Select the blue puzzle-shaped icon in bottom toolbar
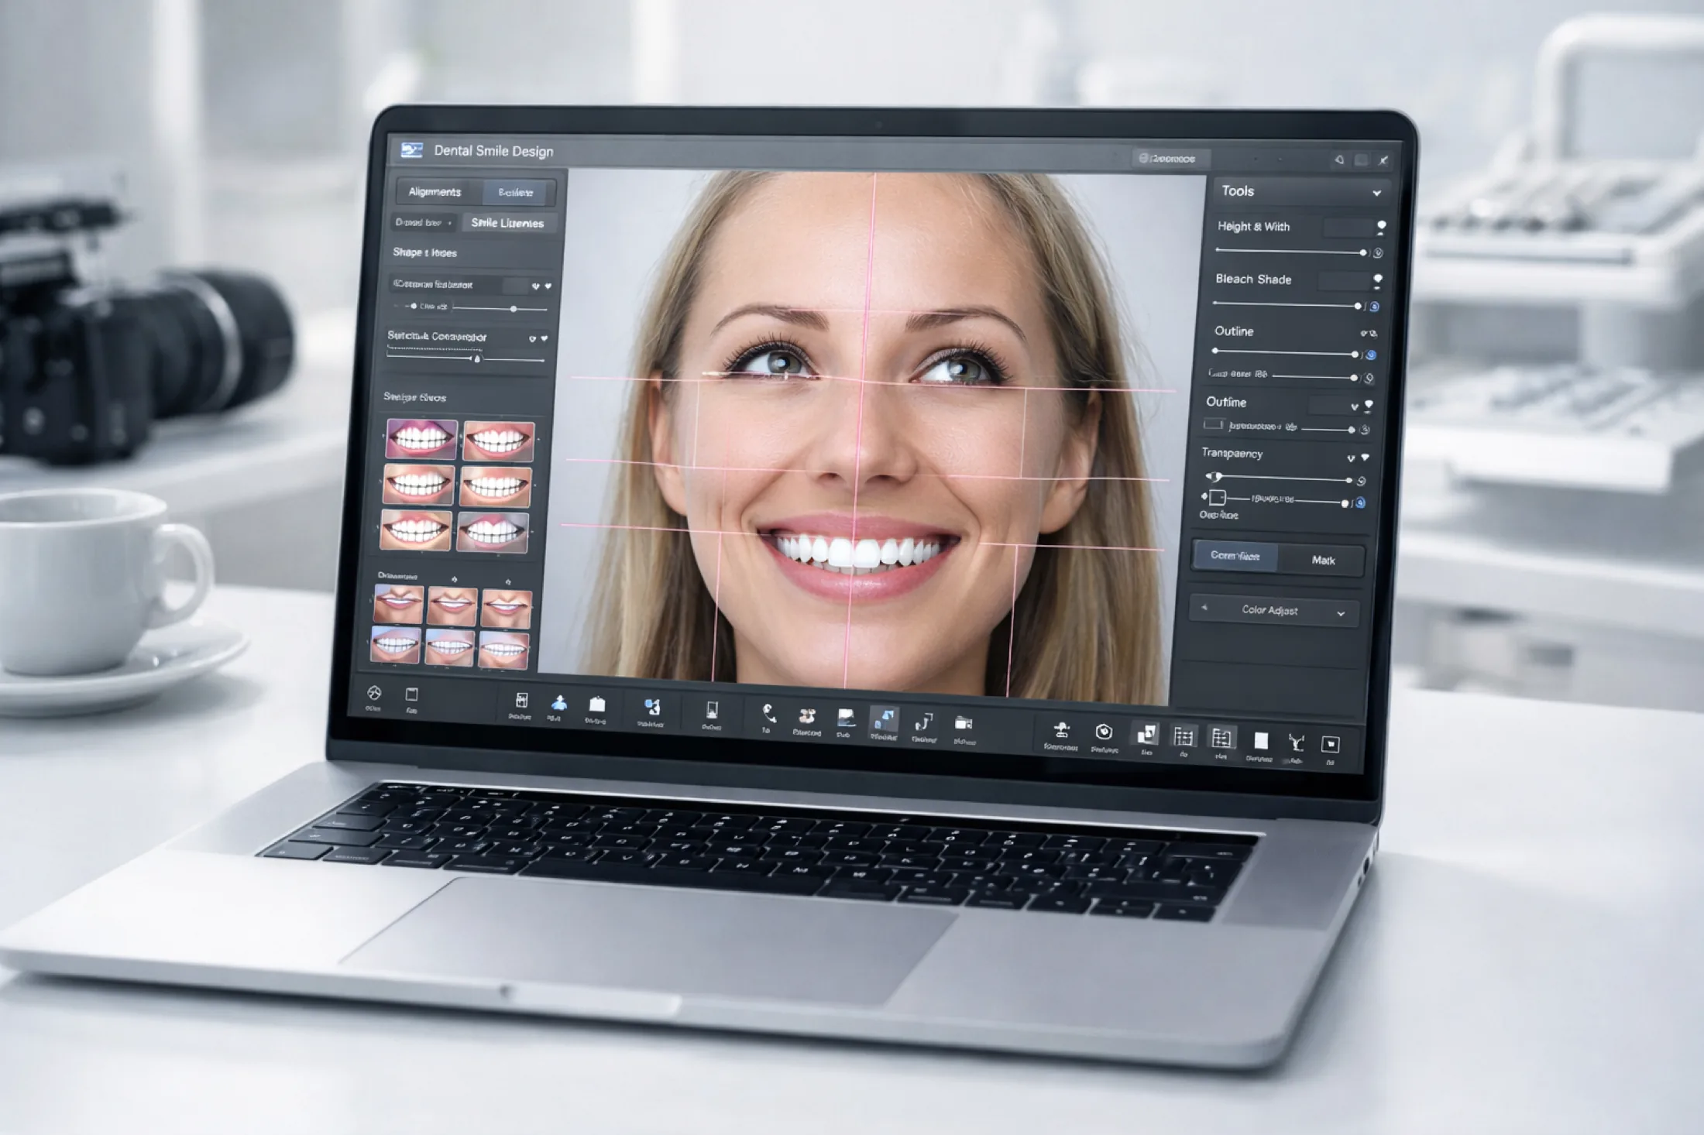The height and width of the screenshot is (1135, 1704). click(x=653, y=708)
